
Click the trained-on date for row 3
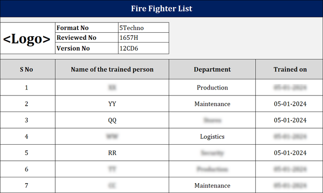coord(290,120)
